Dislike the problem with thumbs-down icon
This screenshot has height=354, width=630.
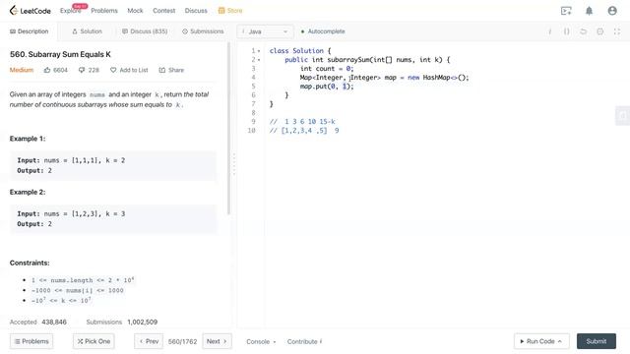click(x=82, y=70)
